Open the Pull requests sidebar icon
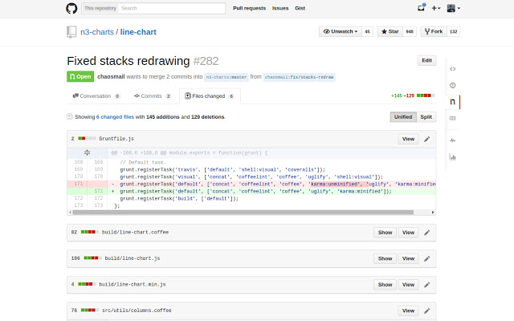Image resolution: width=514 pixels, height=321 pixels. (x=453, y=102)
